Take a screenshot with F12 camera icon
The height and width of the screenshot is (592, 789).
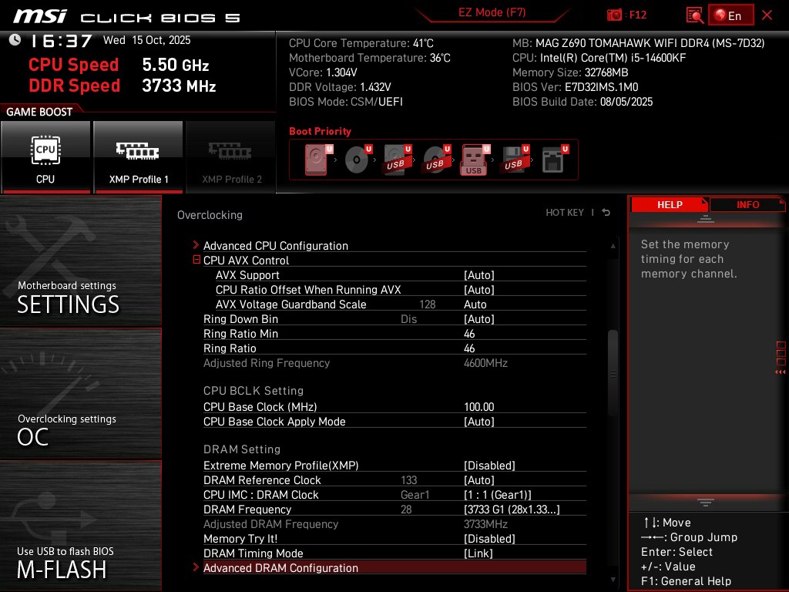tap(614, 15)
